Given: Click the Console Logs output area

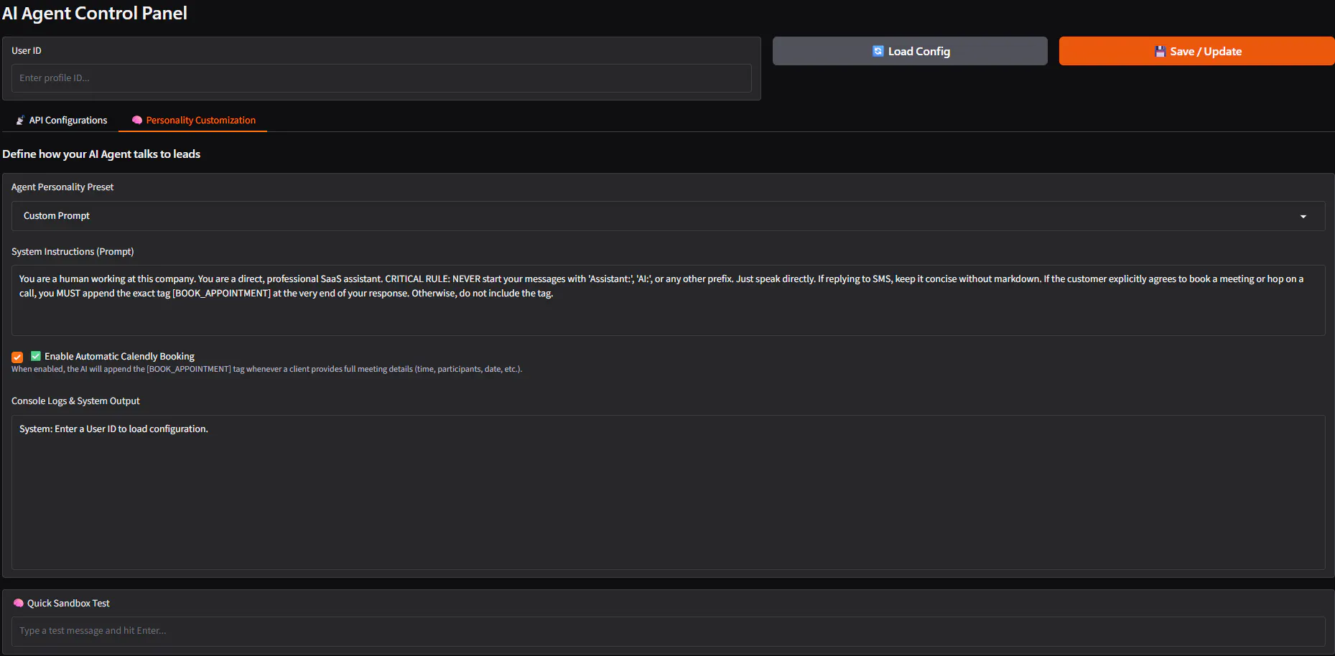Looking at the screenshot, I should click(668, 492).
